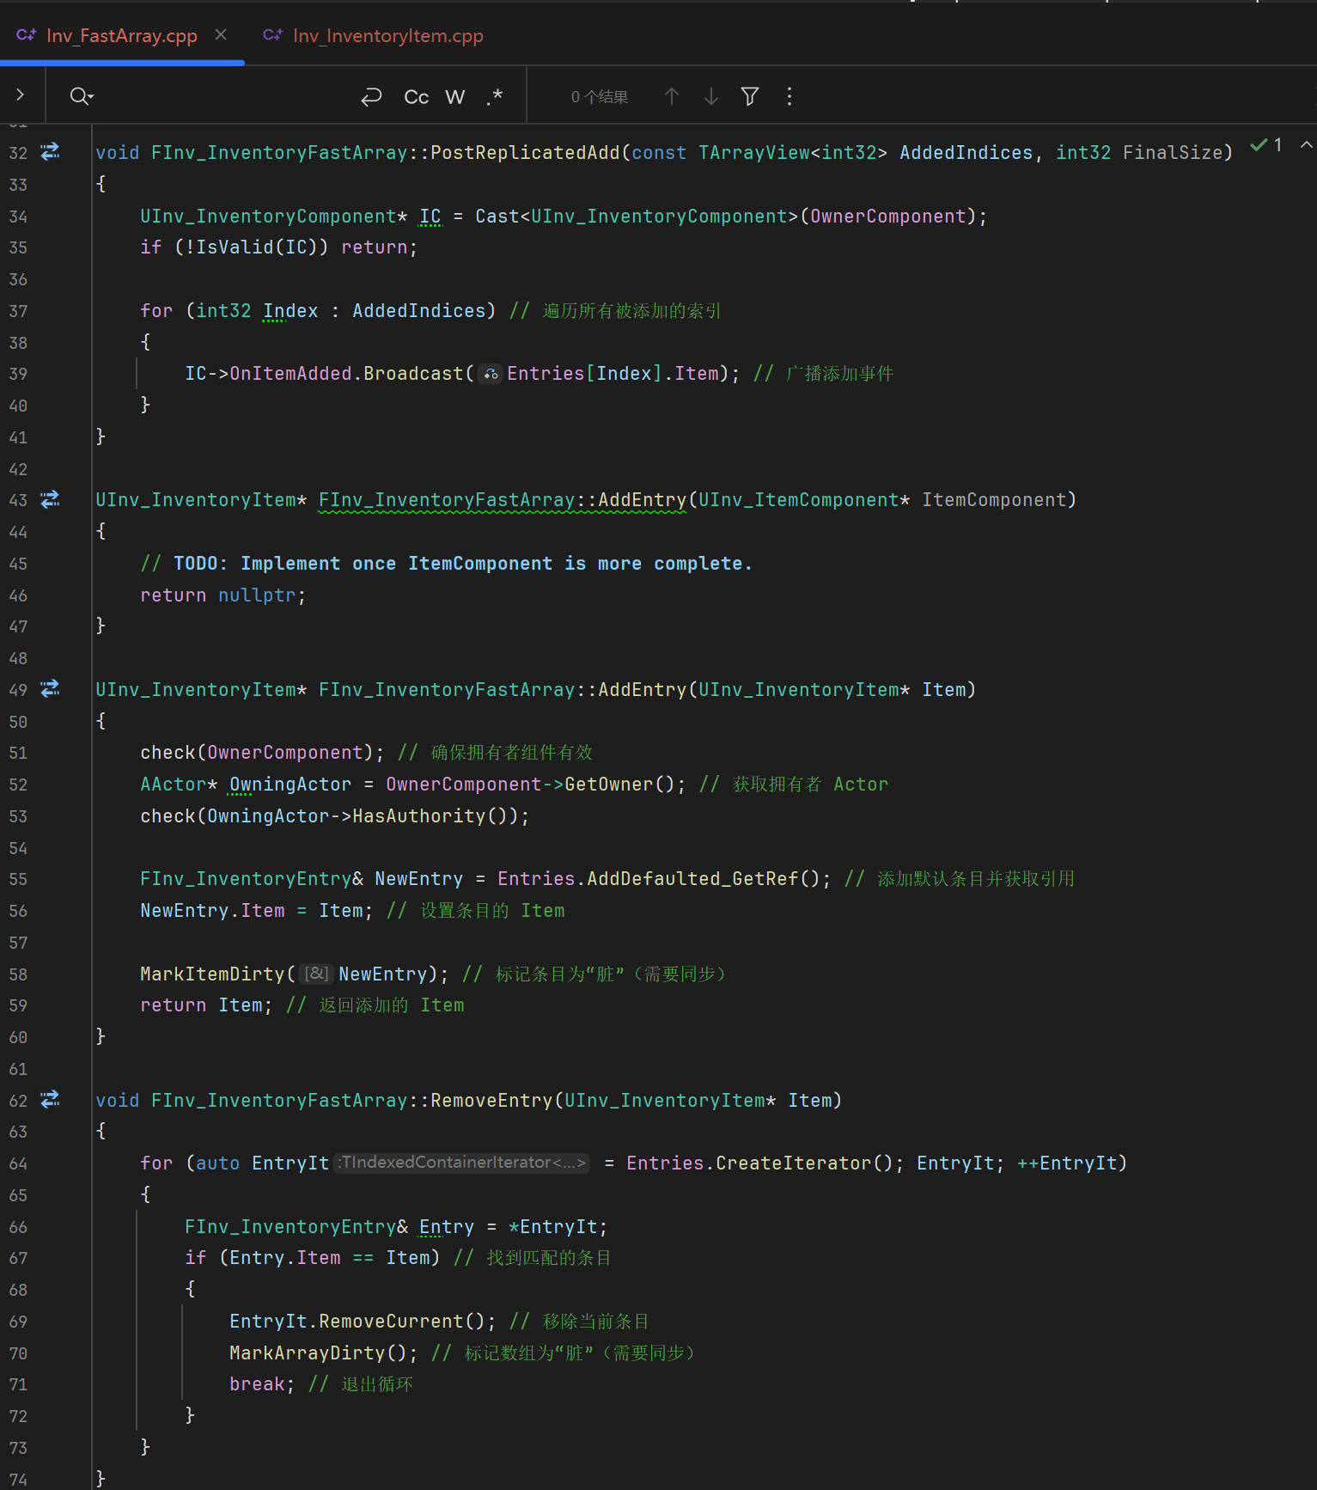Open the search filter funnel
Screen dimensions: 1317x1490
[x=750, y=96]
